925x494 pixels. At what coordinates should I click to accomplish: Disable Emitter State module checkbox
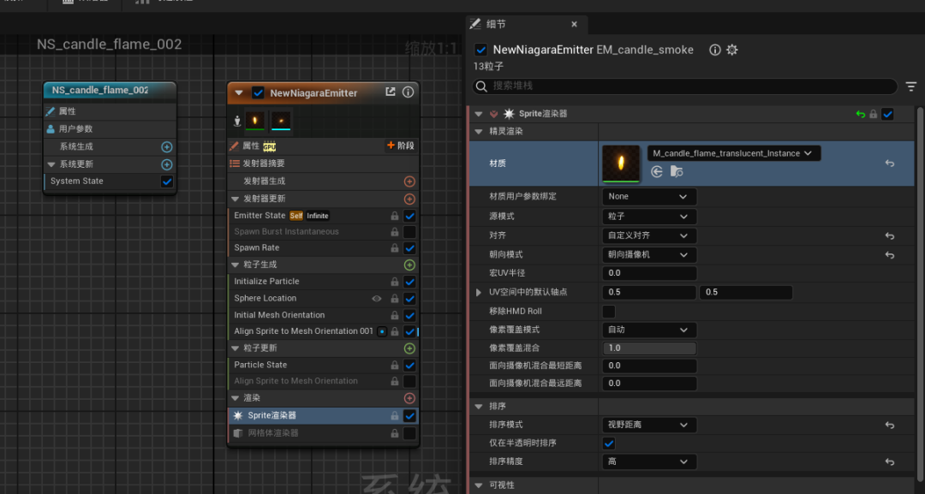point(409,217)
